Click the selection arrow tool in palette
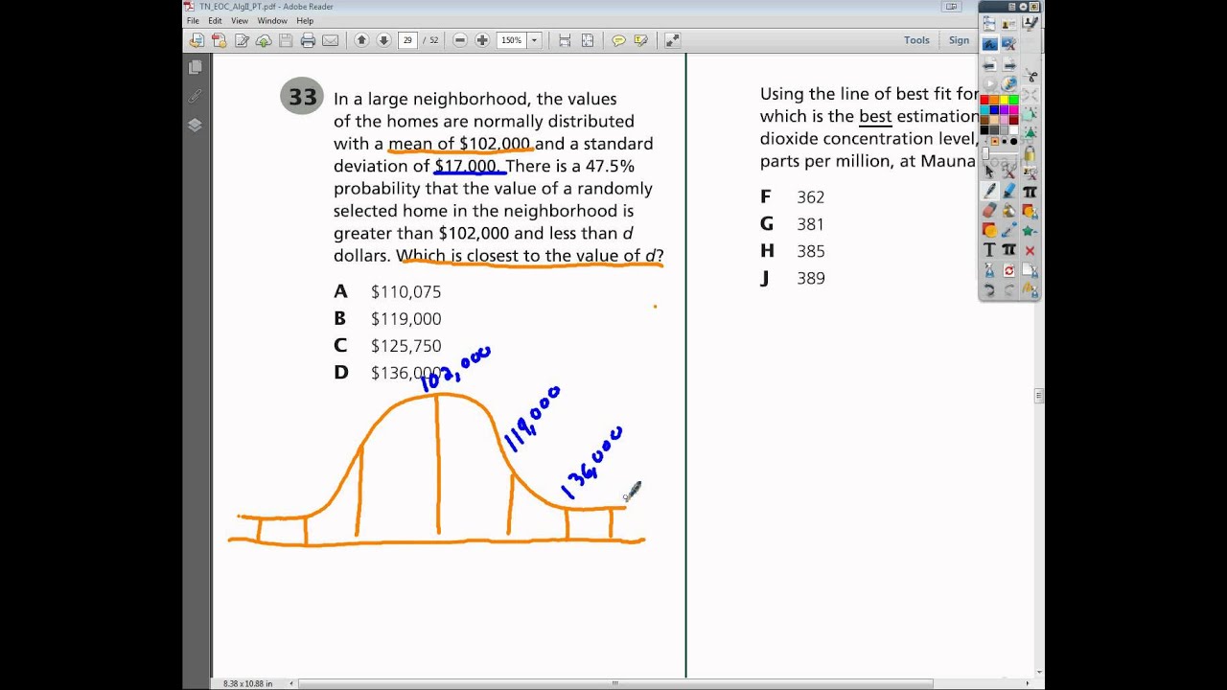Image resolution: width=1227 pixels, height=690 pixels. (989, 171)
